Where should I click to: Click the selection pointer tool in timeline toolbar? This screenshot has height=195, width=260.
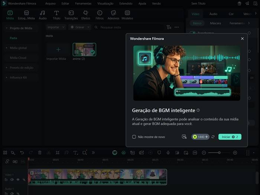pos(13,153)
